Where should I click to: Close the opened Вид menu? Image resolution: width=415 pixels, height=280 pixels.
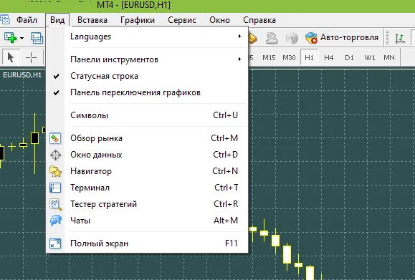(x=57, y=20)
